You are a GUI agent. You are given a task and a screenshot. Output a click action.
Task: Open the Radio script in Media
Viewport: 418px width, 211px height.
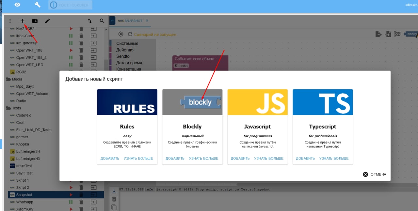pos(21,101)
